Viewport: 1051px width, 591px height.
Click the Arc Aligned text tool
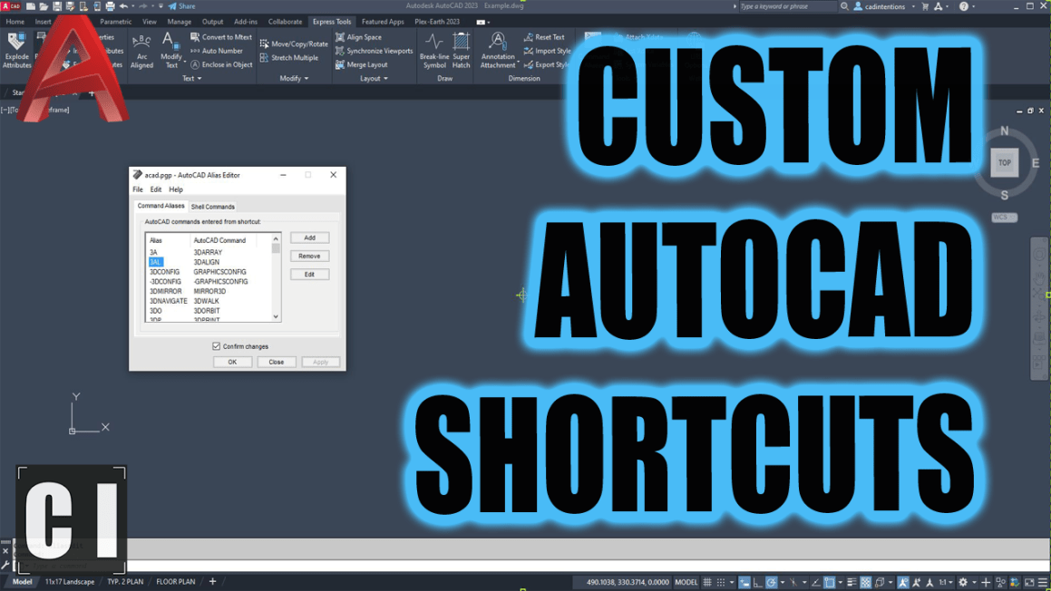coord(141,50)
